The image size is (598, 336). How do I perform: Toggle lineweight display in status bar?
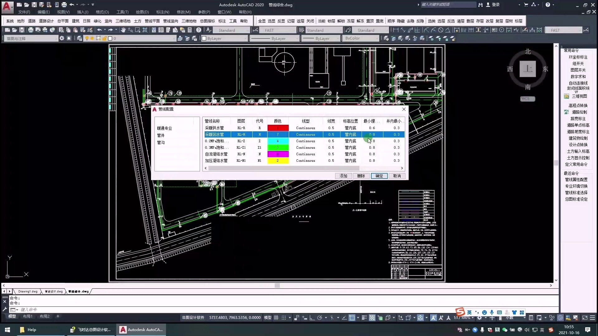tap(364, 318)
